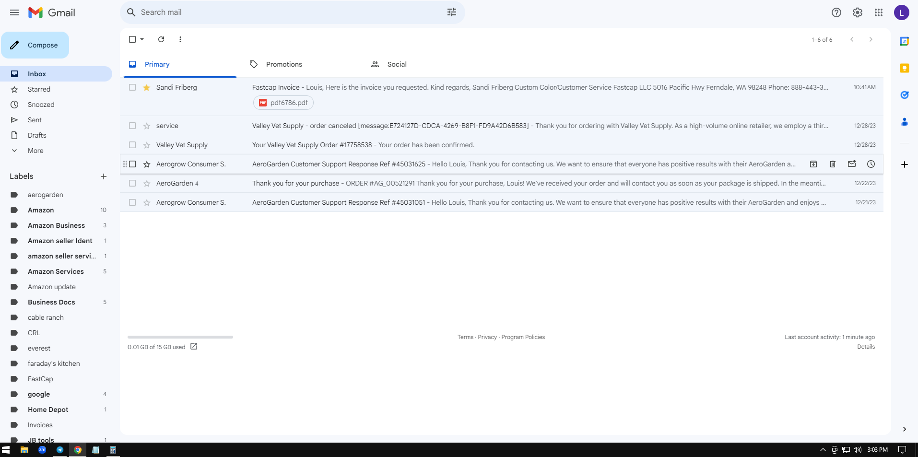
Task: Star the Valley Vet Supply email
Action: (147, 145)
